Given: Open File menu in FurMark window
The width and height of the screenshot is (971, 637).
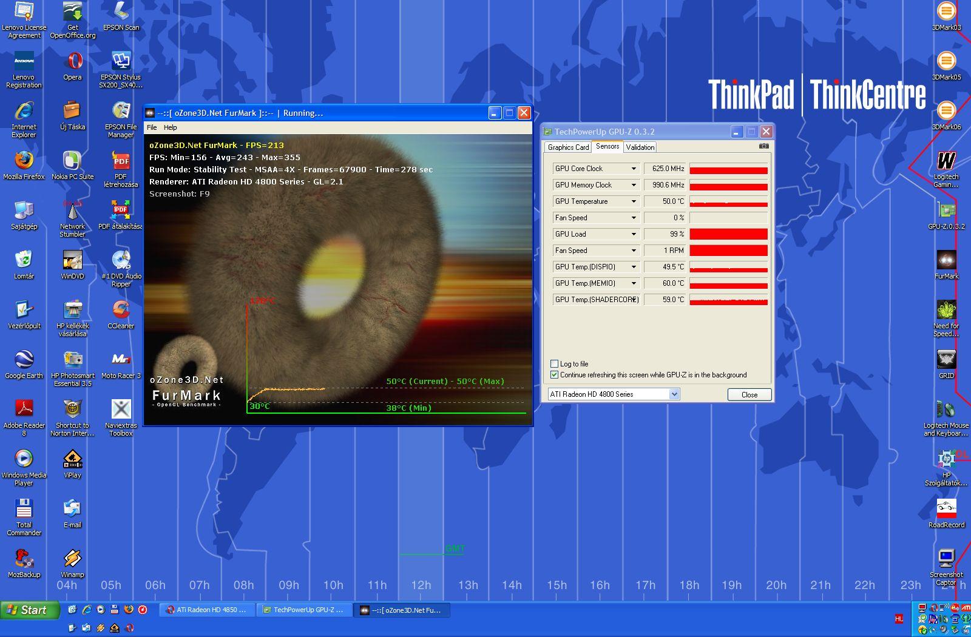Looking at the screenshot, I should [152, 127].
